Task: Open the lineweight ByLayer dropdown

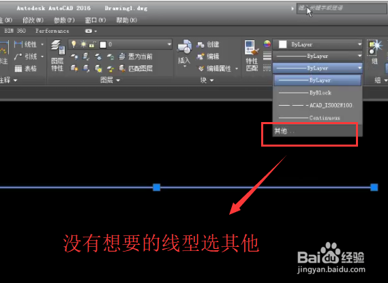Action: click(359, 56)
